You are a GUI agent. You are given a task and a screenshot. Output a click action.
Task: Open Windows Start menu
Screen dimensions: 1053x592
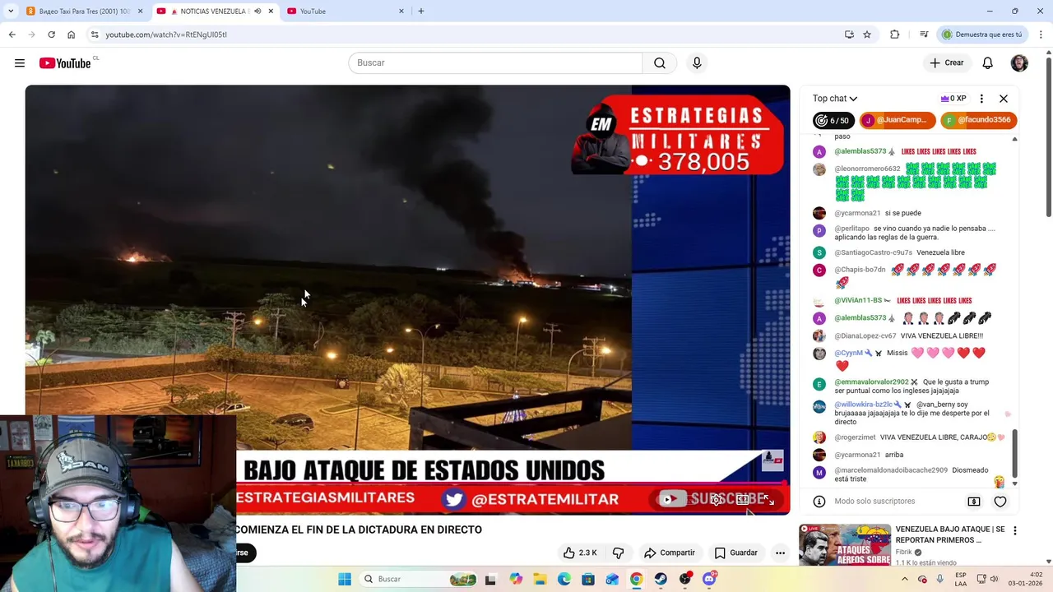345,579
